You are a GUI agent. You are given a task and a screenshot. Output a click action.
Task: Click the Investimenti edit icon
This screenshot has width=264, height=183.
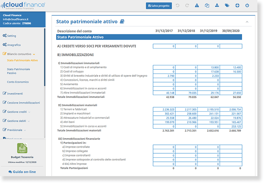[4, 93]
